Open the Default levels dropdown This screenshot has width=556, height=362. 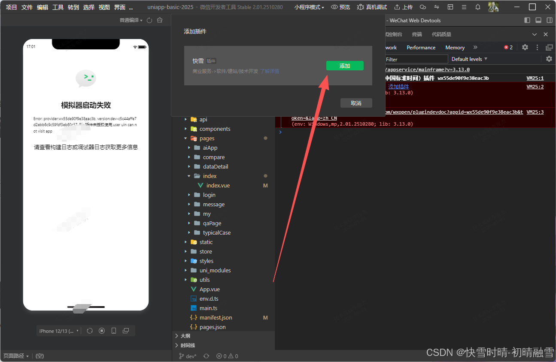pos(469,59)
